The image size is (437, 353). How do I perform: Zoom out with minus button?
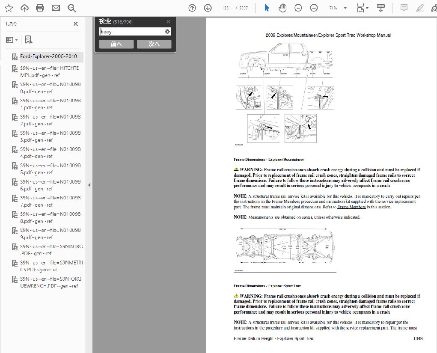click(298, 8)
